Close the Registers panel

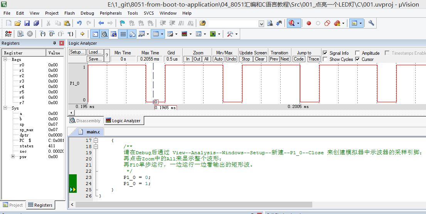(62, 43)
